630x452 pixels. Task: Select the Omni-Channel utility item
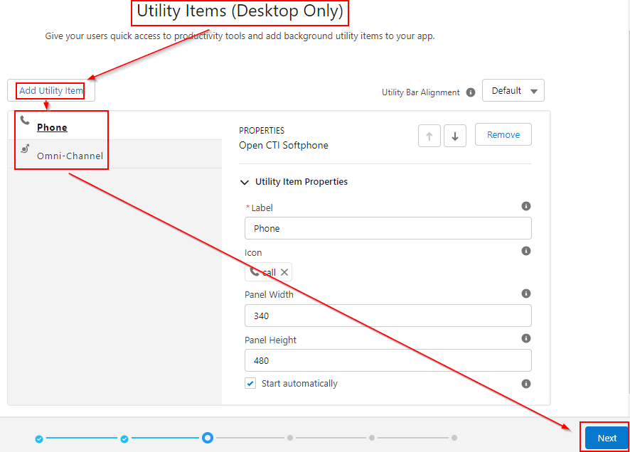tap(70, 156)
